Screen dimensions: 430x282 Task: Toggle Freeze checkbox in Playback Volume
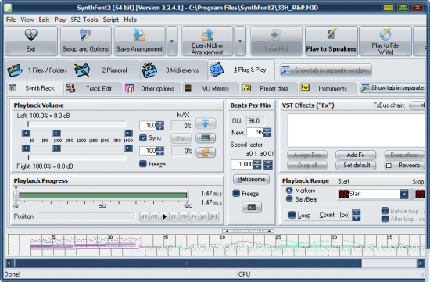click(143, 164)
